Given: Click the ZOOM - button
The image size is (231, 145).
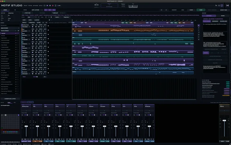Looking at the screenshot, I should pyautogui.click(x=24, y=20).
